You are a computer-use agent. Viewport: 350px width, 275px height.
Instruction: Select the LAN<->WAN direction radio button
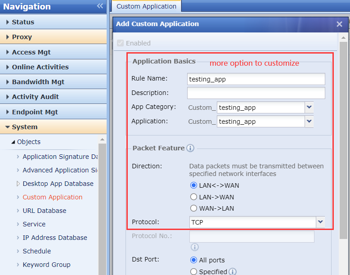[x=194, y=185]
